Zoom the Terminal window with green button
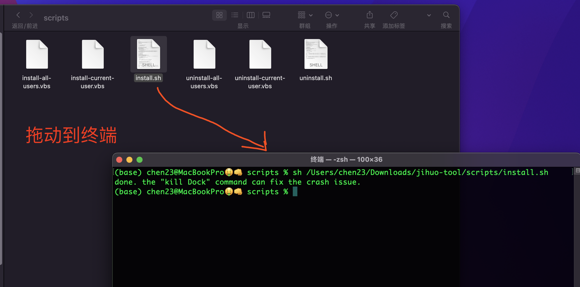The width and height of the screenshot is (580, 287). point(140,160)
